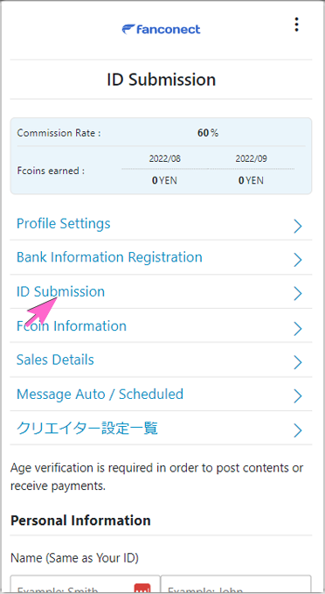Click the chevron beside クリエイター設定一覧
The height and width of the screenshot is (594, 325).
pos(298,430)
